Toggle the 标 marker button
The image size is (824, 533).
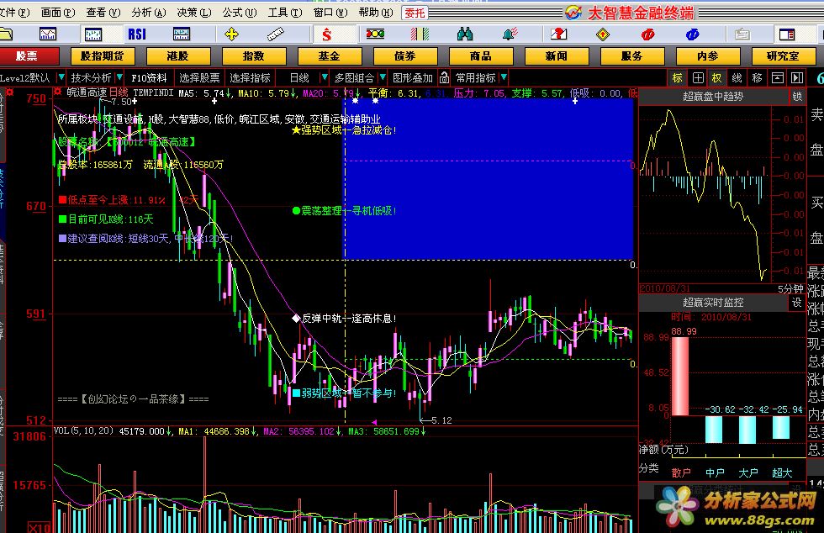click(678, 78)
